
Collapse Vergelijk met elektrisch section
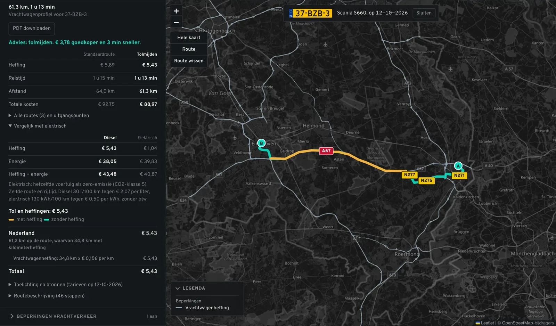38,126
